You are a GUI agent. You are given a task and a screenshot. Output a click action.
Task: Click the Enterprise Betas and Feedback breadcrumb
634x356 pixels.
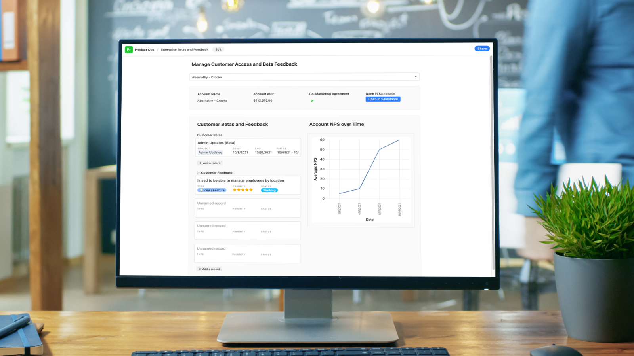[185, 49]
